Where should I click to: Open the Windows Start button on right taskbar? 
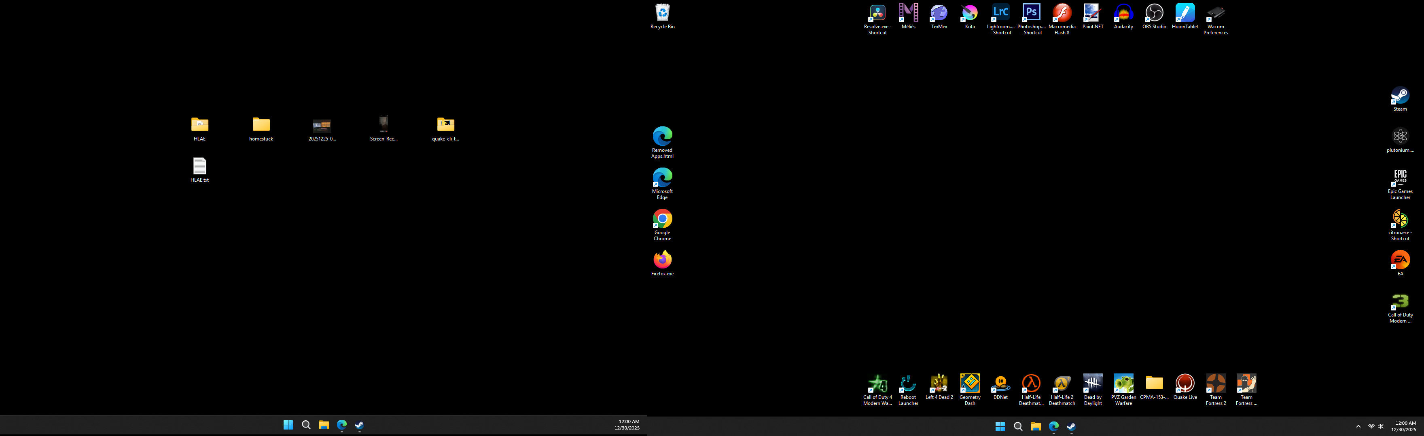(x=1000, y=426)
